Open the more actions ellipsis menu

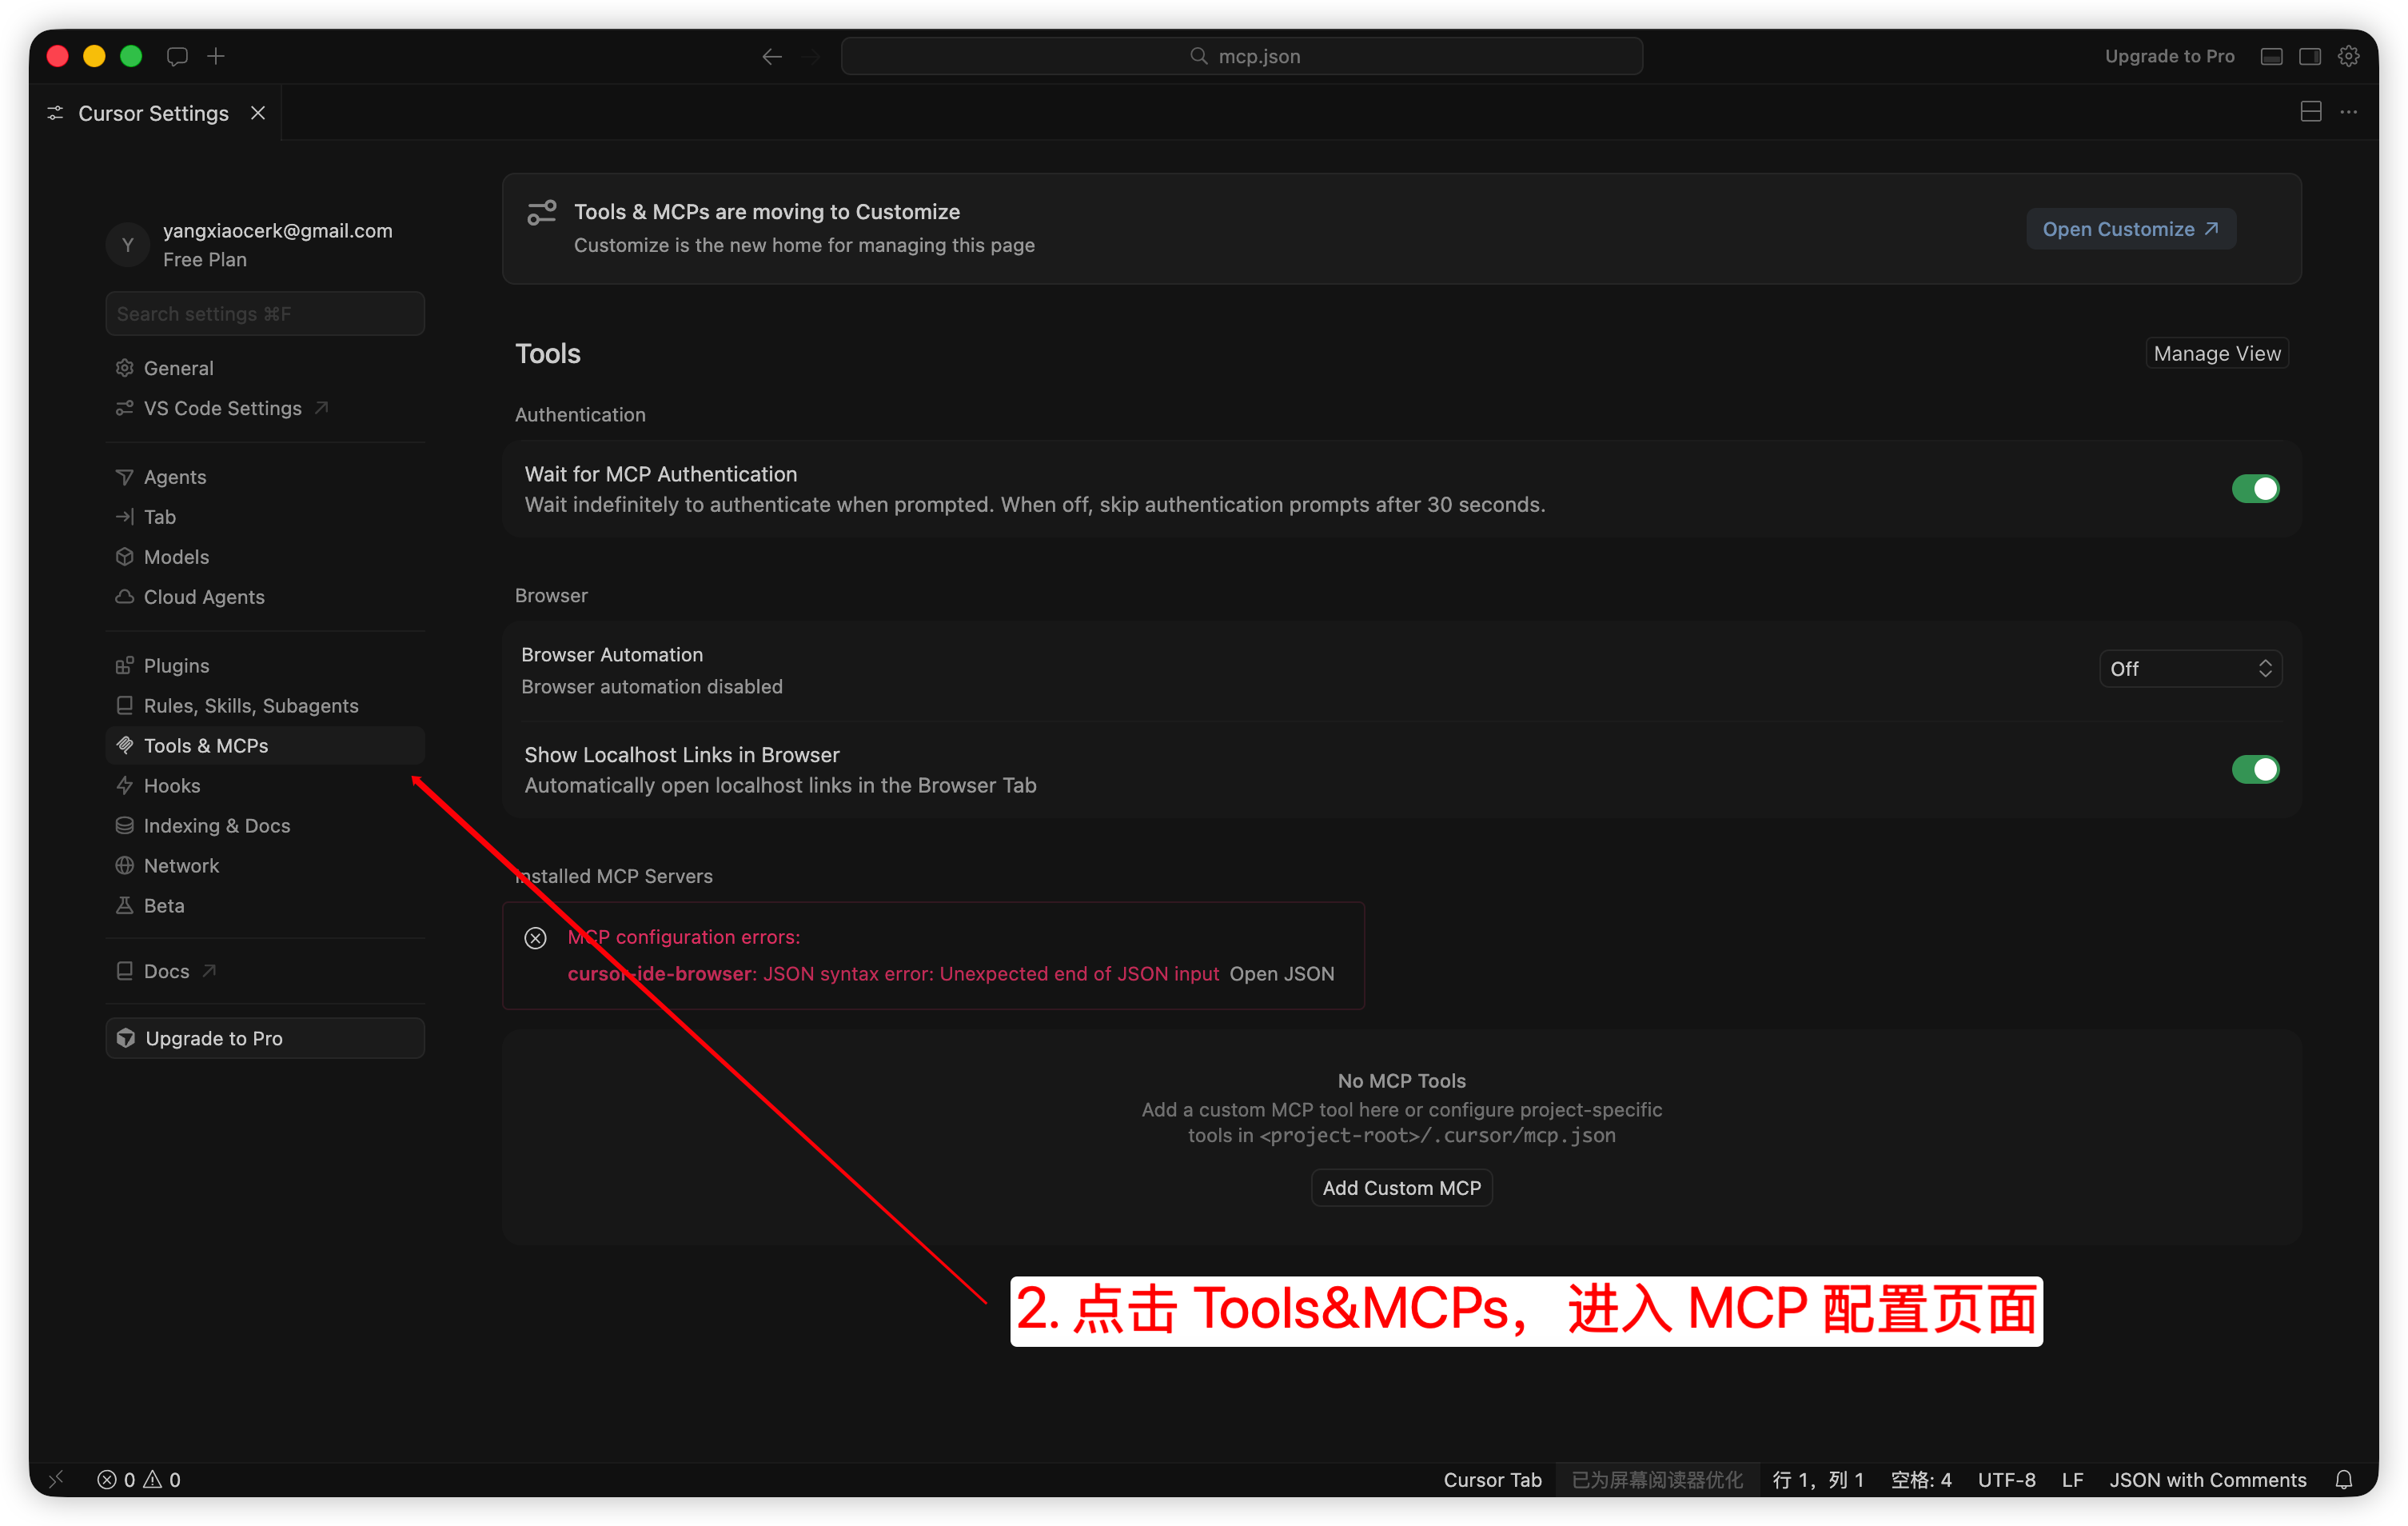(2349, 112)
